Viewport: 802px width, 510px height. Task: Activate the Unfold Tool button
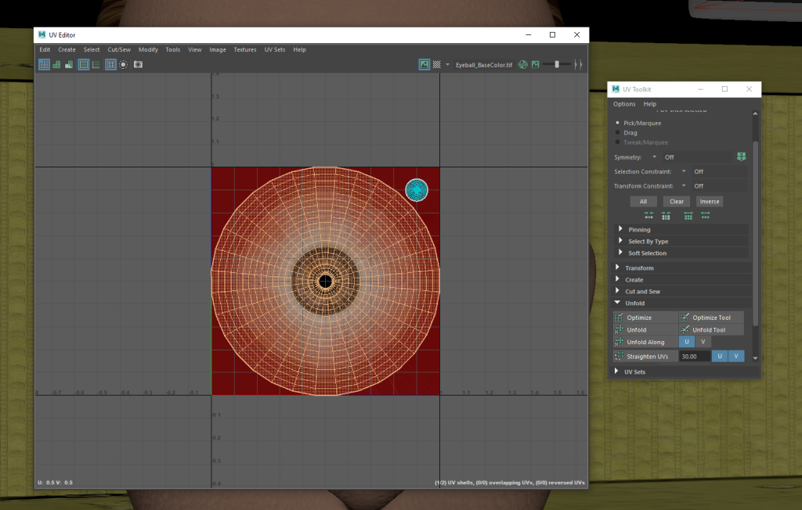711,329
